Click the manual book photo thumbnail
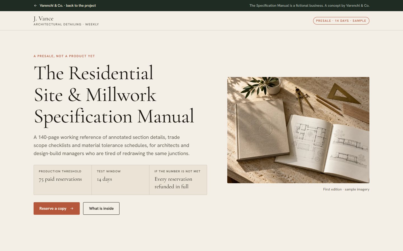The width and height of the screenshot is (403, 251). coord(298,130)
